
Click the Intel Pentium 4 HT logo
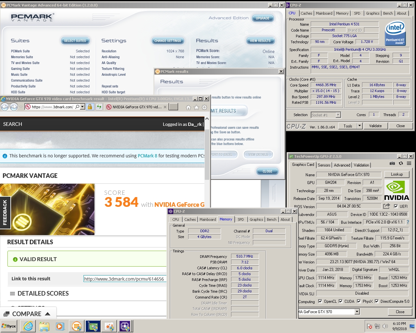[395, 33]
